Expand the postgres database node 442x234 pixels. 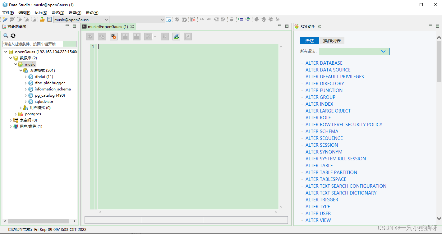(x=16, y=114)
